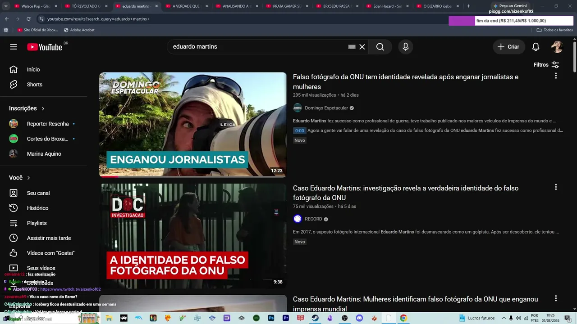Go to the YouTube home logo
577x324 pixels.
pos(45,47)
